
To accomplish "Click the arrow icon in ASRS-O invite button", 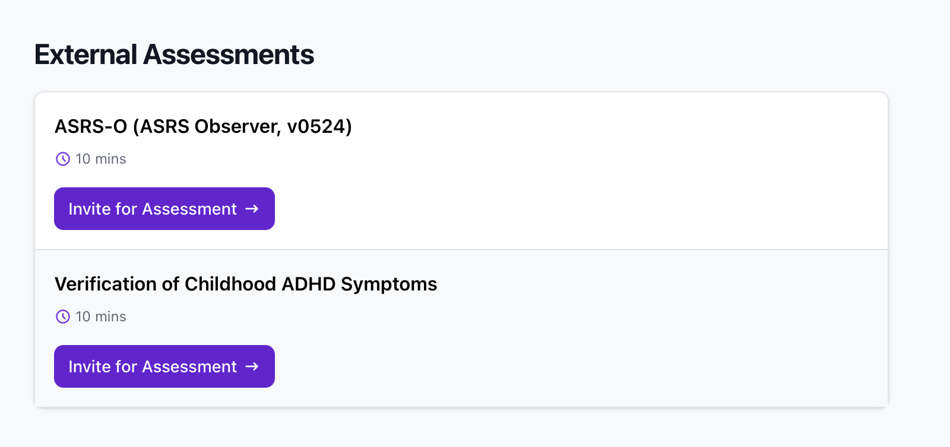I will pos(252,209).
